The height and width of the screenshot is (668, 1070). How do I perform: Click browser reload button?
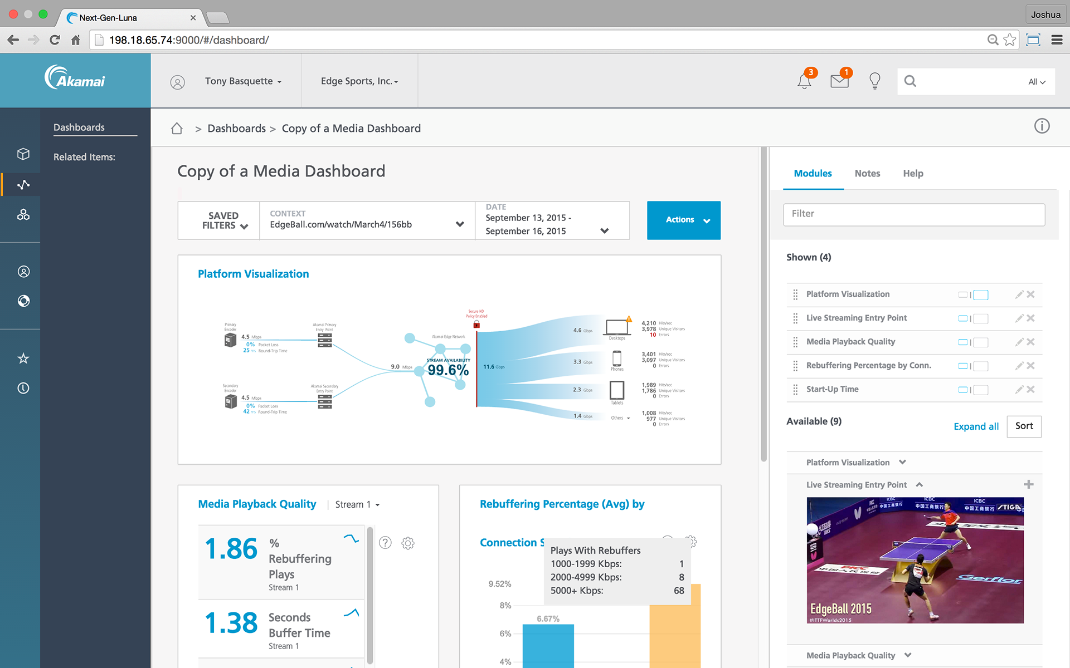click(54, 40)
